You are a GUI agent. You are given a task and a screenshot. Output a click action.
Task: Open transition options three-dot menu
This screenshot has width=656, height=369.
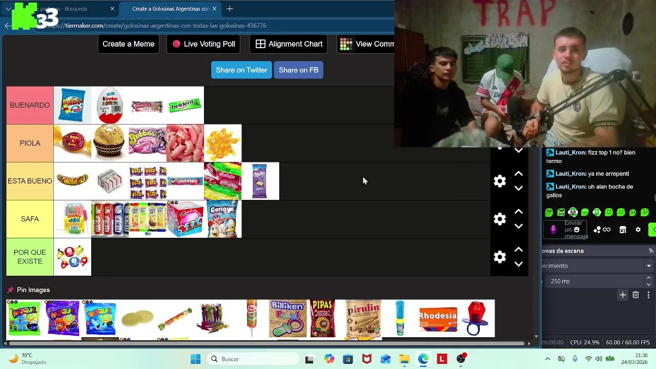[x=648, y=295]
